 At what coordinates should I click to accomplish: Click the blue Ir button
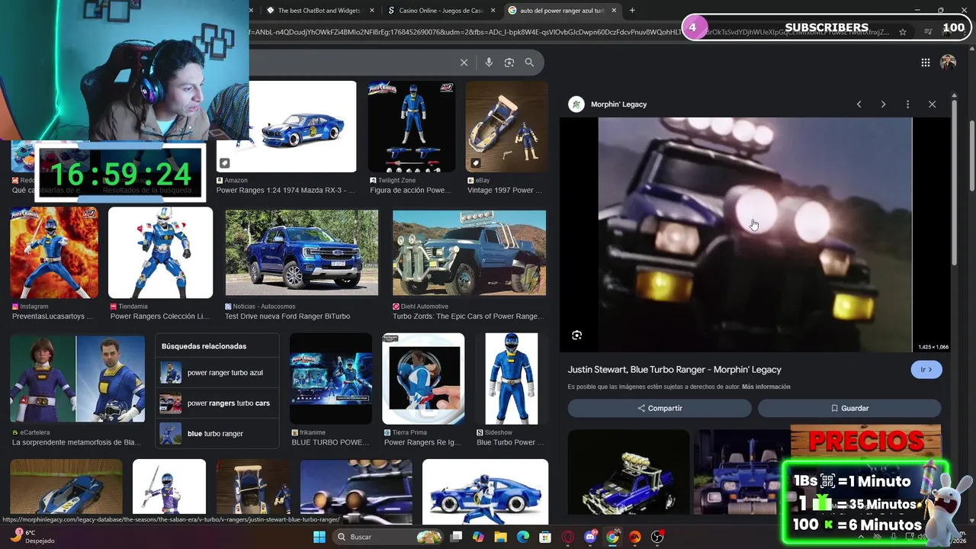click(926, 370)
